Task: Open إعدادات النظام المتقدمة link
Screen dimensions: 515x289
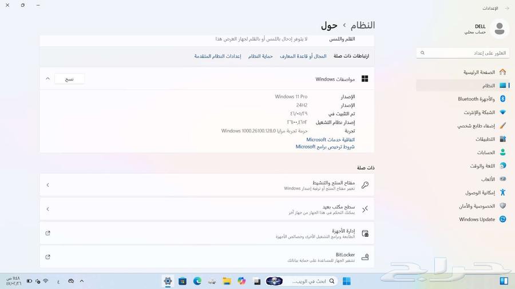Action: tap(217, 57)
